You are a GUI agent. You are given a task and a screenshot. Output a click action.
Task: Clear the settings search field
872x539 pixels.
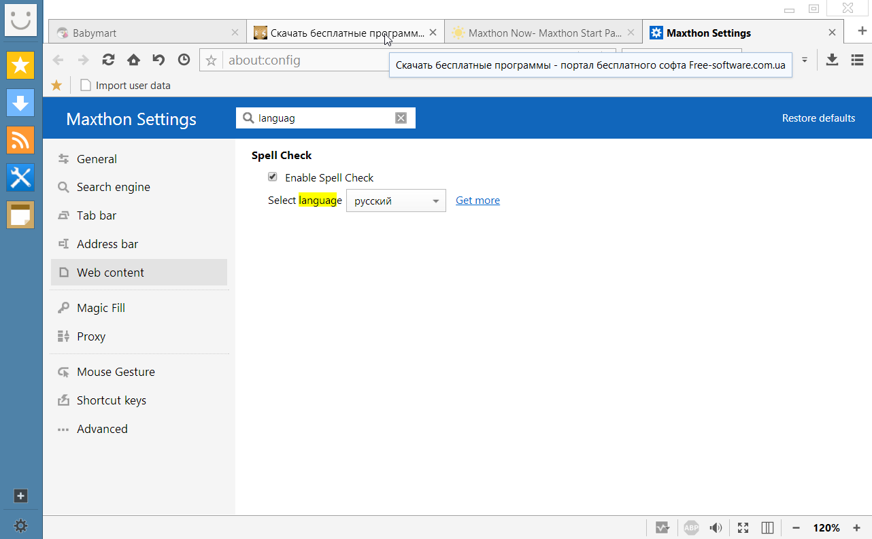401,118
